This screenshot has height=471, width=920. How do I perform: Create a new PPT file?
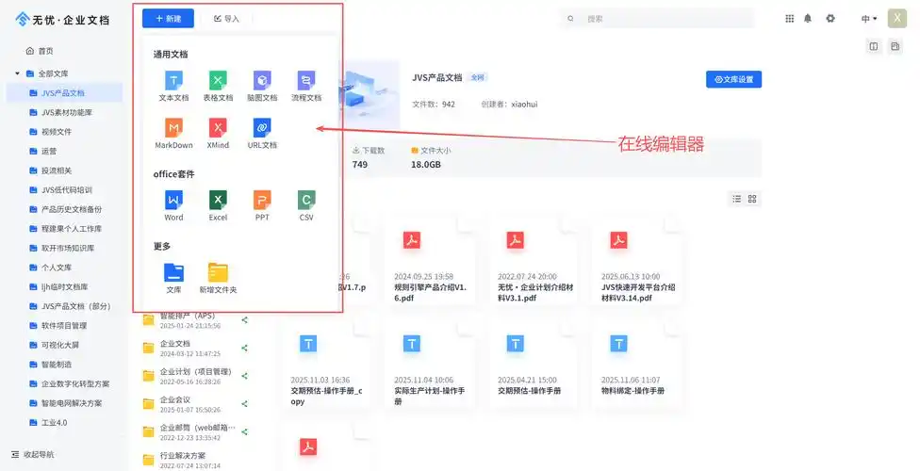tap(262, 205)
